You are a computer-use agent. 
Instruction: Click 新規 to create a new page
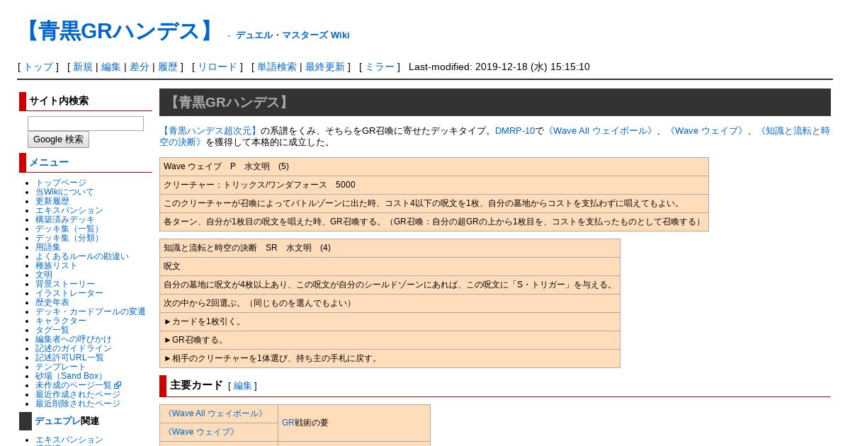(83, 67)
